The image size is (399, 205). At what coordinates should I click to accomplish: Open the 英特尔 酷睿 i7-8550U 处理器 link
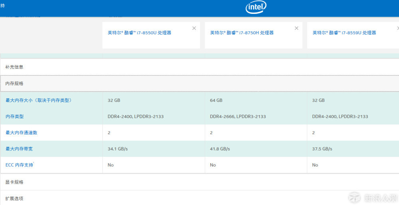(x=139, y=33)
